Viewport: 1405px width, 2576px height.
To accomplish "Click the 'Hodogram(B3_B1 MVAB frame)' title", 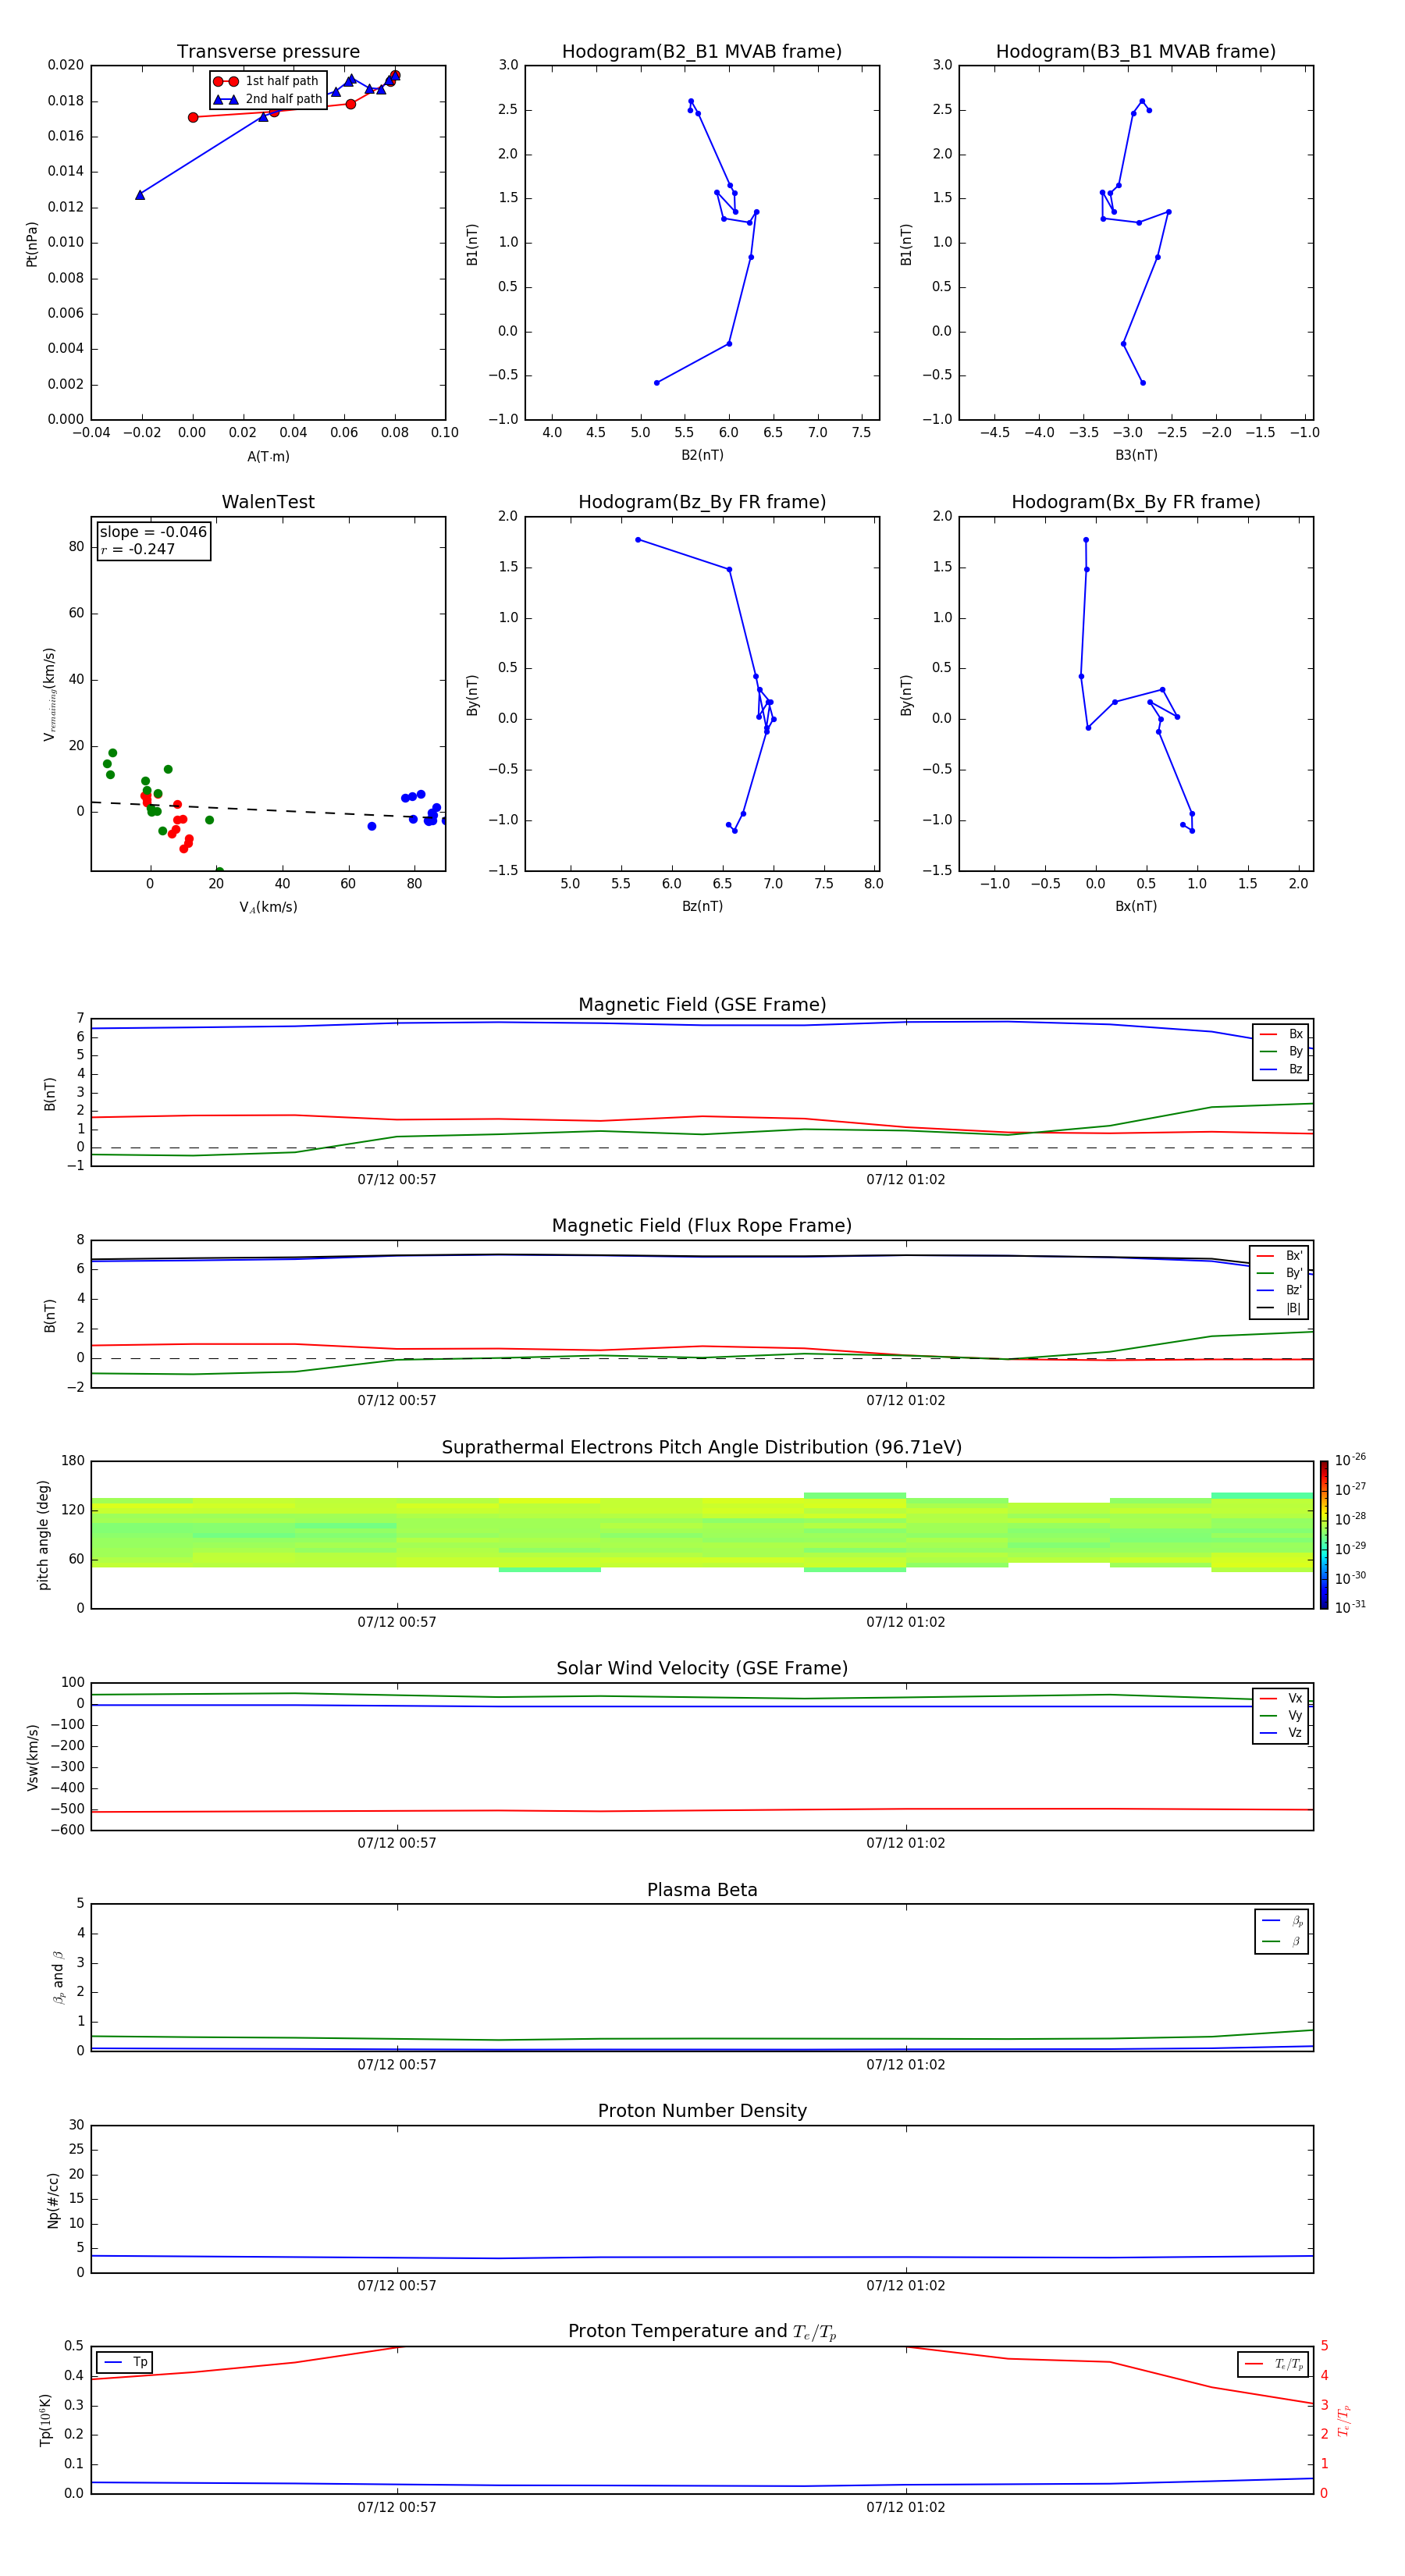I will 1136,51.
